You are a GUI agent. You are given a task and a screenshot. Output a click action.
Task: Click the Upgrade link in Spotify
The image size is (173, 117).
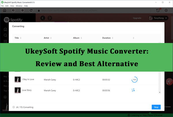point(137,18)
